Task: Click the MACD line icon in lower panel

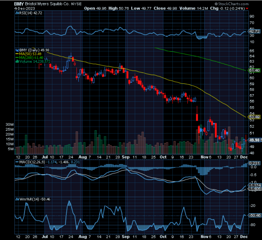Action: tap(16, 162)
